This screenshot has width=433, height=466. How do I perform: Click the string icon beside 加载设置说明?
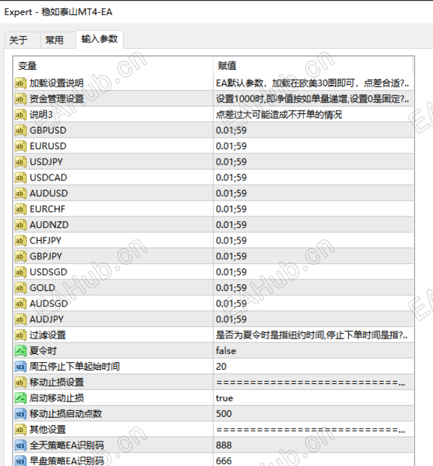click(x=20, y=83)
